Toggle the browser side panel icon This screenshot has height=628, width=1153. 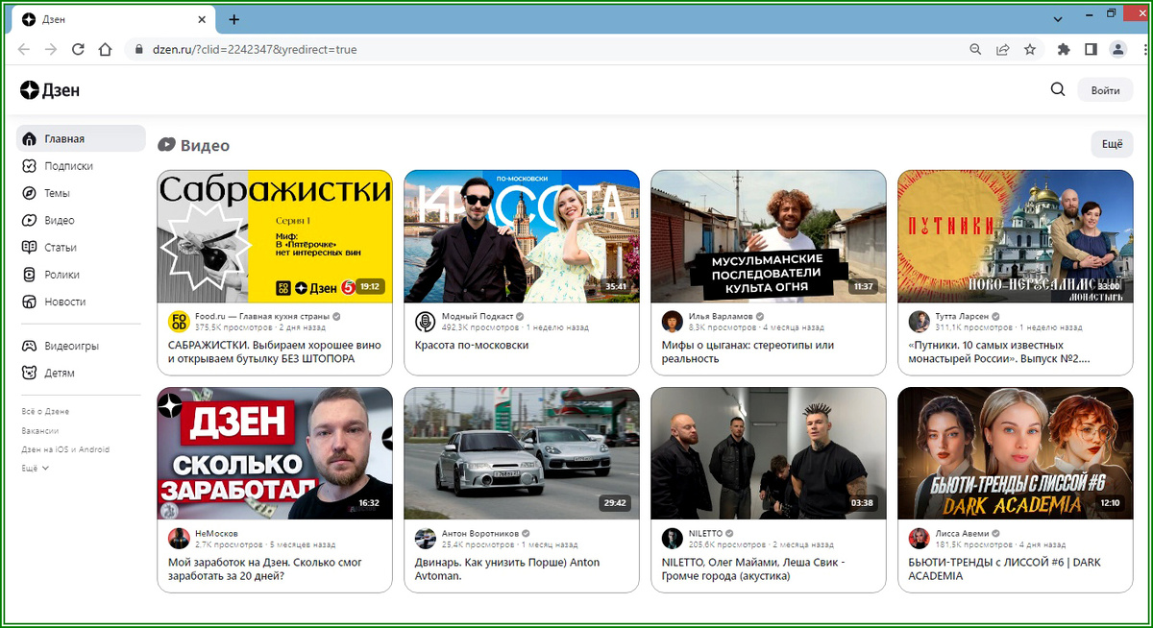[1091, 49]
